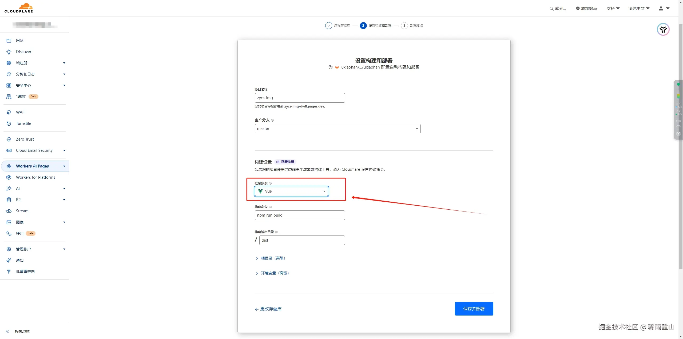The image size is (683, 339).
Task: Open the 框架预设 Vue dropdown
Action: tap(291, 191)
